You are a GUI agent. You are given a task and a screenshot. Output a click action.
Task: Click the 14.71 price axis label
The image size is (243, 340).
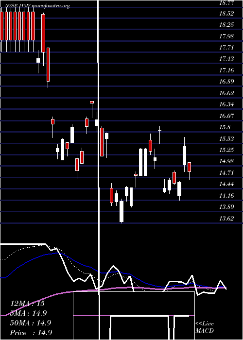(x=227, y=173)
